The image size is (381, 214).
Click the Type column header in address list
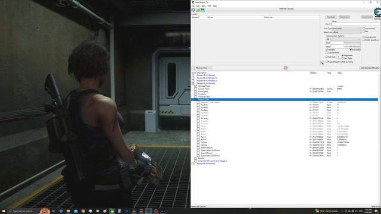tap(329, 73)
